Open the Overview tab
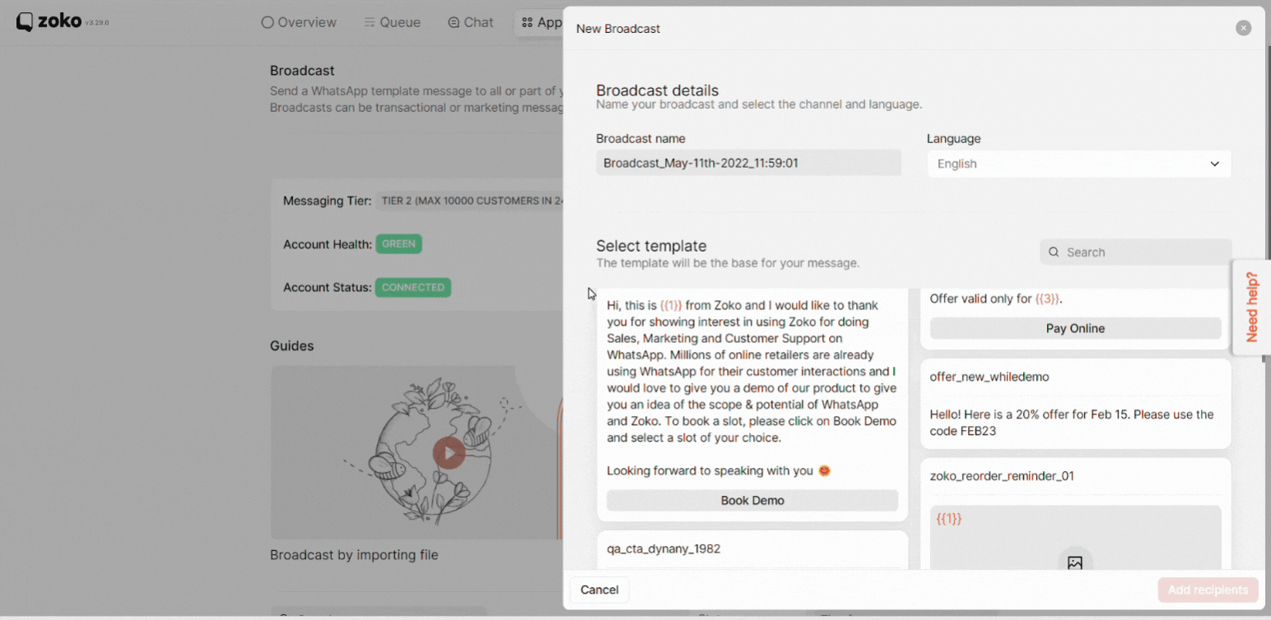Viewport: 1271px width, 620px height. [x=299, y=22]
